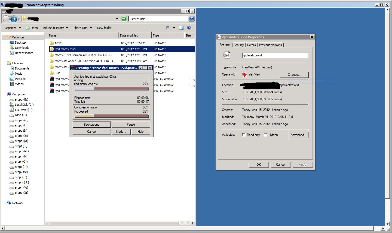
Task: Click the Advanced... attributes button
Action: [299, 135]
